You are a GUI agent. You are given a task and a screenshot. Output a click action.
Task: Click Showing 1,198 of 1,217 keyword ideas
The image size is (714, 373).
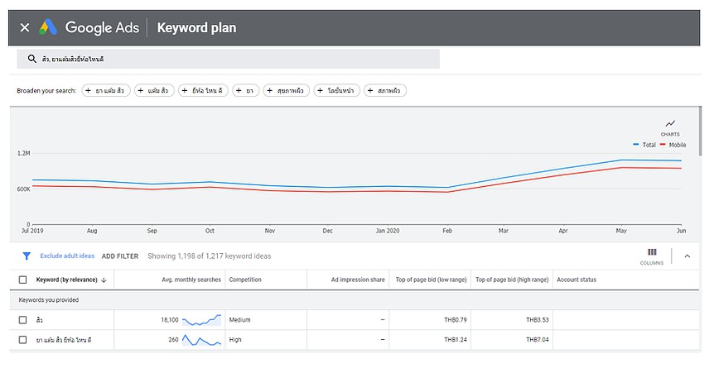pos(209,256)
